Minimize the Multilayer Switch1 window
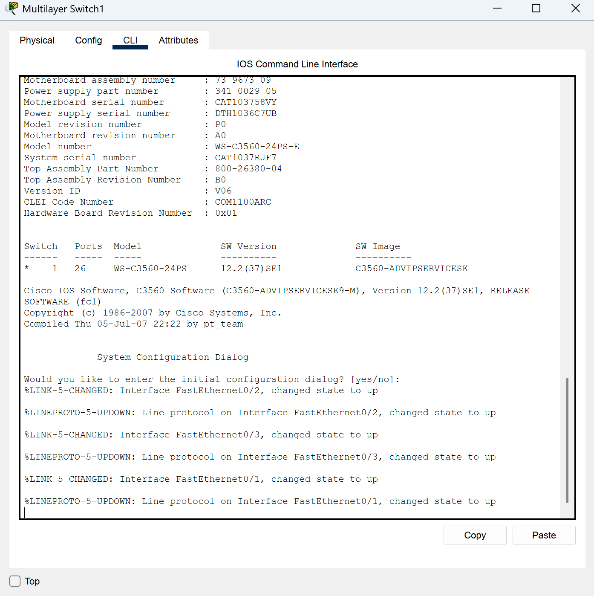The height and width of the screenshot is (596, 594). coord(497,9)
